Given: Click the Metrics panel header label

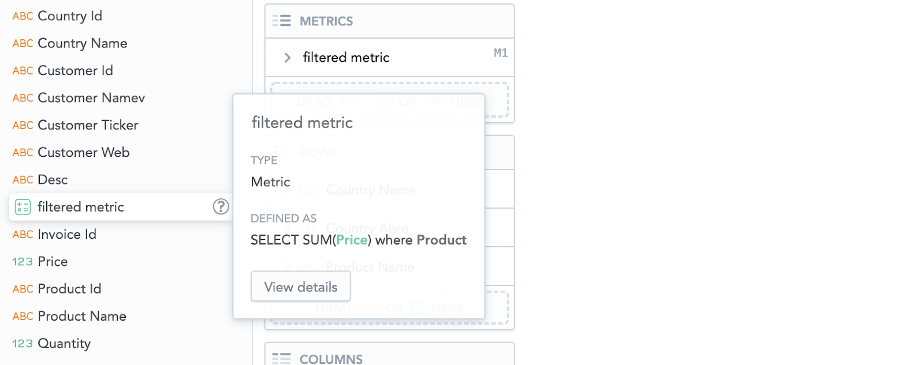Looking at the screenshot, I should (x=326, y=21).
